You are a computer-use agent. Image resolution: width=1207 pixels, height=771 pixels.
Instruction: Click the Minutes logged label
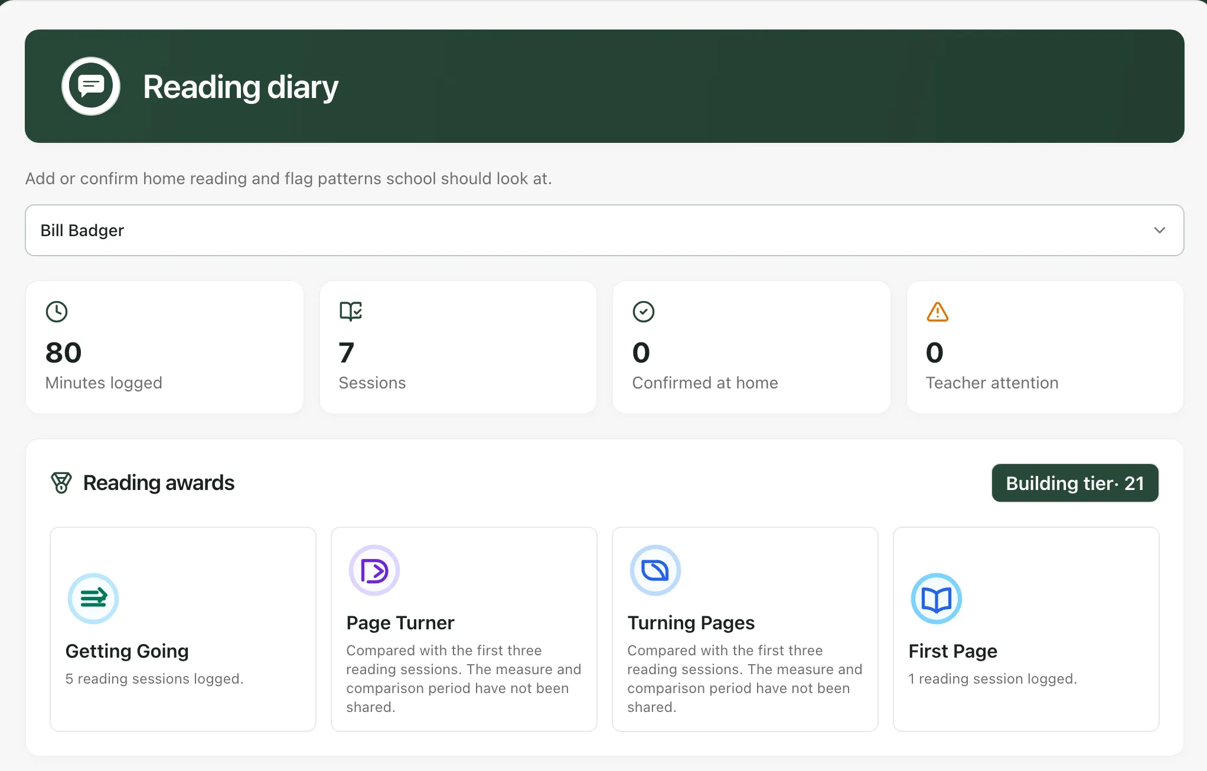[104, 383]
